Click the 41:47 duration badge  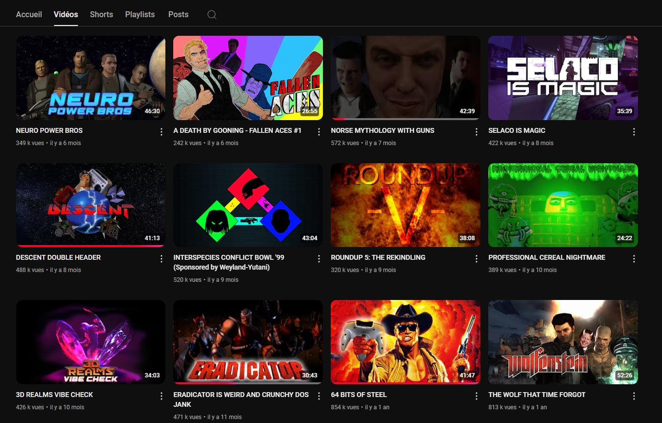467,375
